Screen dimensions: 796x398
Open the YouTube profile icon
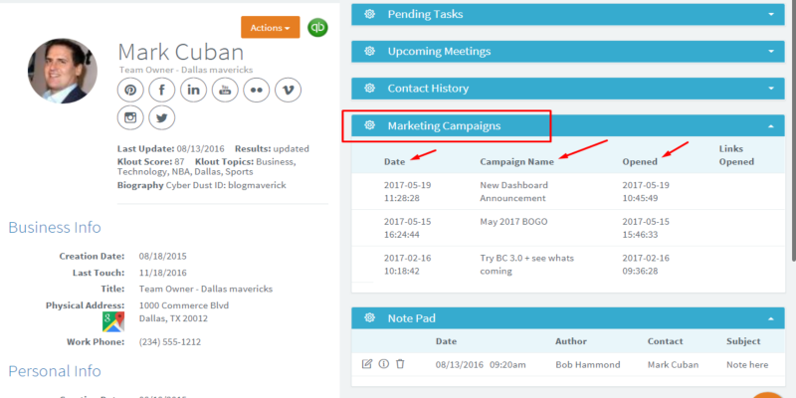click(225, 91)
